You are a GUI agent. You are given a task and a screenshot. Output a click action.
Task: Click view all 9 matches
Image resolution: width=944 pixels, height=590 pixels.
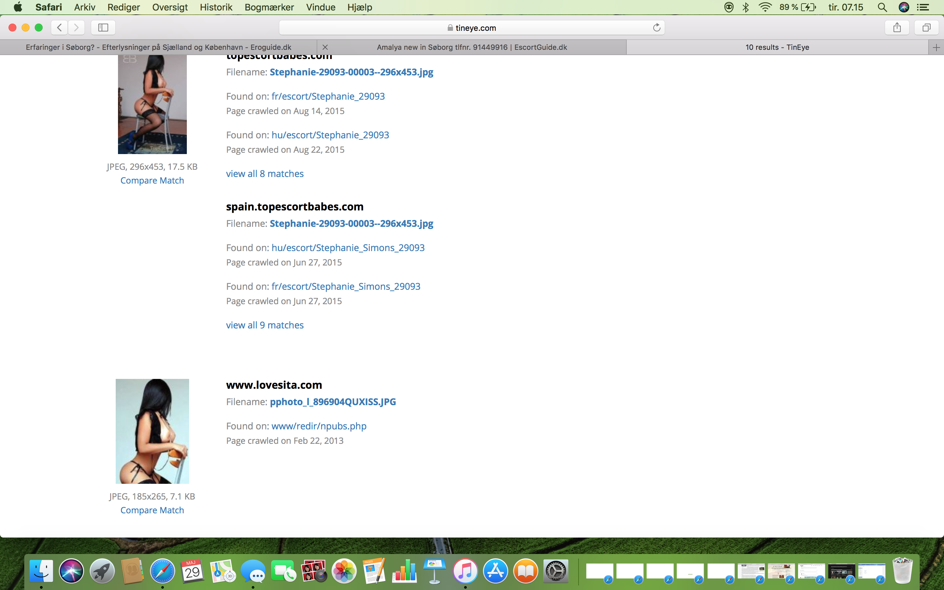265,324
